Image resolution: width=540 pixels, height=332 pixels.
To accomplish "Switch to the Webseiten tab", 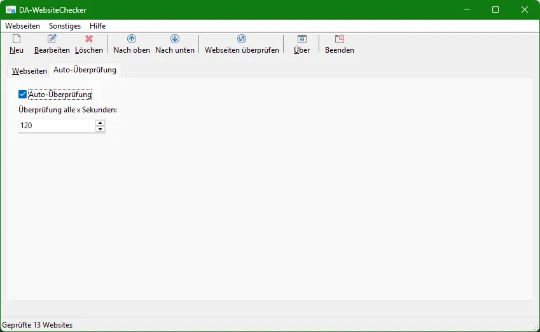I will (29, 71).
